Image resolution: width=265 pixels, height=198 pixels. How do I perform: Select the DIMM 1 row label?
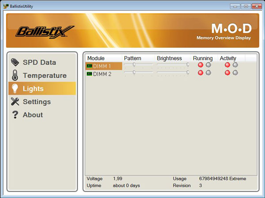pyautogui.click(x=102, y=66)
